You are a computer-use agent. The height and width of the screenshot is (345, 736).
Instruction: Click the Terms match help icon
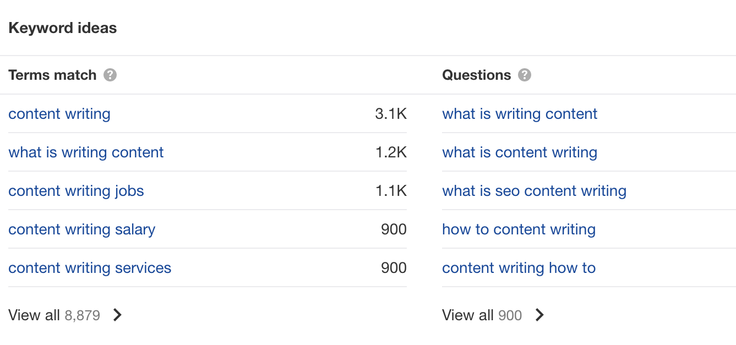(110, 75)
